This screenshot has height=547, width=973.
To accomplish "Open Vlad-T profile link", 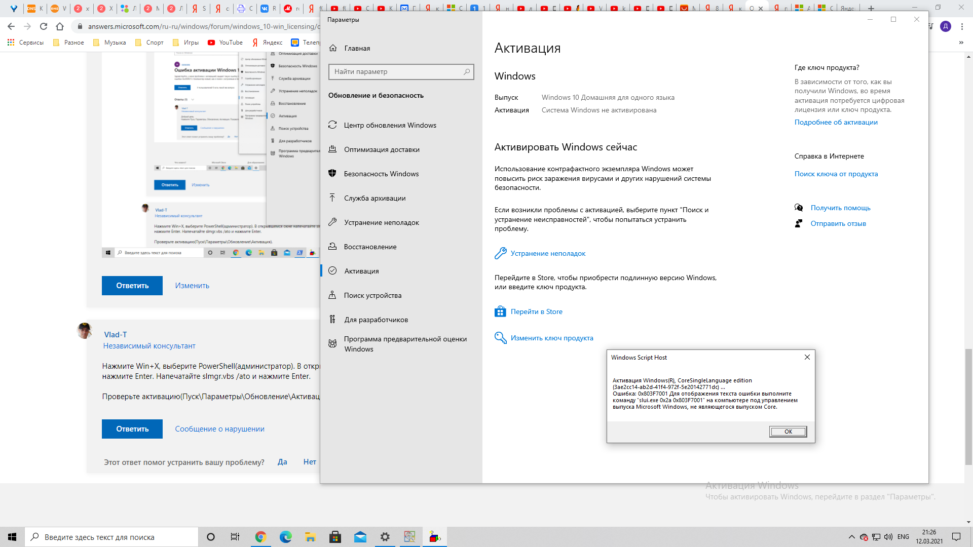I will click(116, 335).
